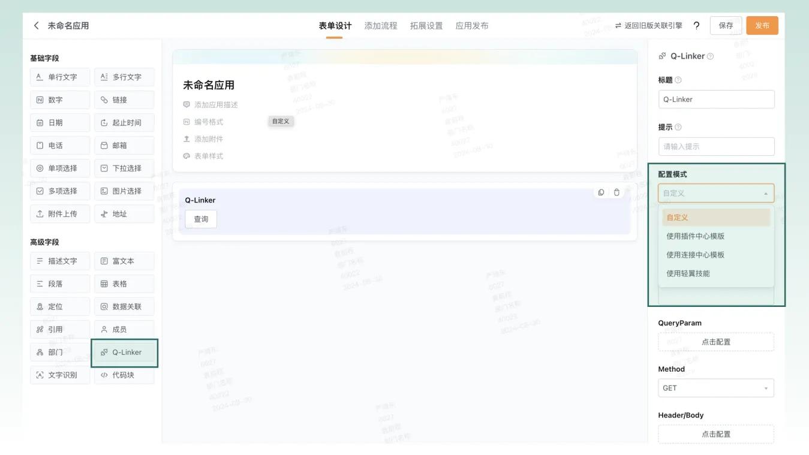Image resolution: width=809 pixels, height=455 pixels.
Task: Add the 描述文字 field
Action: coord(60,261)
